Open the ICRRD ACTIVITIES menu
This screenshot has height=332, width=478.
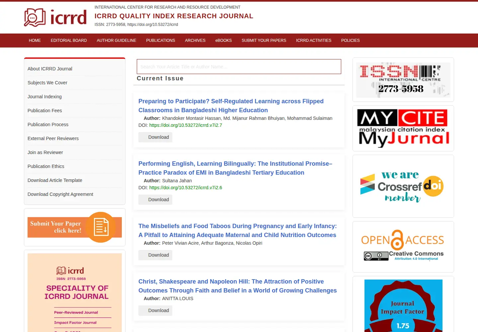point(314,41)
